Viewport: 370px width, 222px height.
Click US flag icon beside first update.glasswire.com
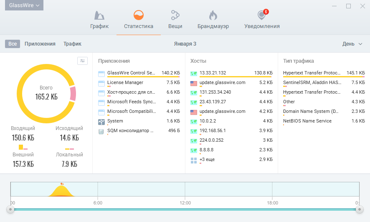(x=194, y=83)
